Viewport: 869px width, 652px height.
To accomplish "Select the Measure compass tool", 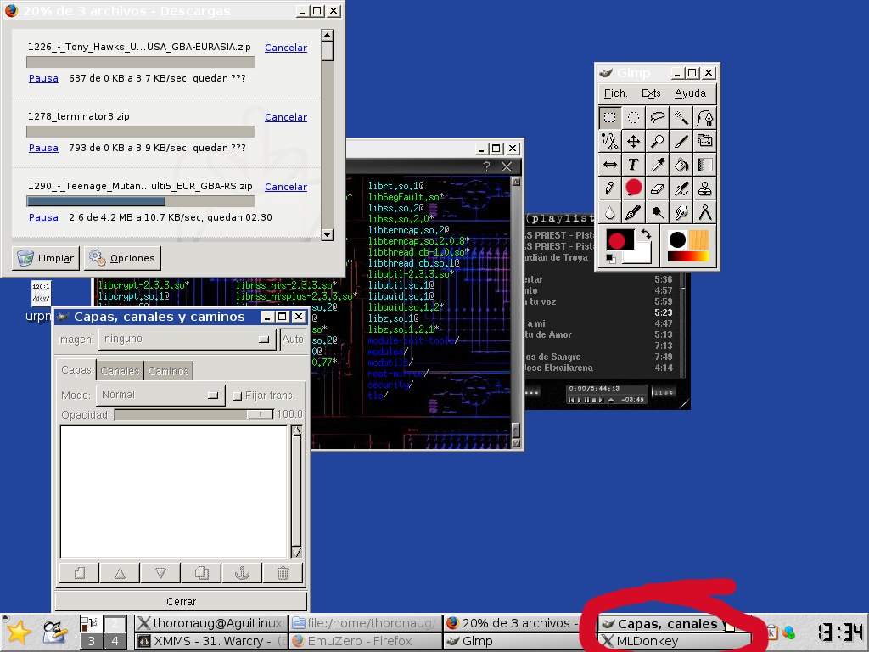I will tap(705, 212).
